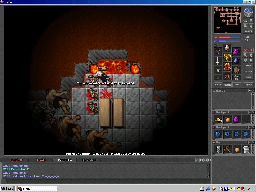Select the last blue rune in Backpack
The width and height of the screenshot is (256, 192).
click(246, 134)
